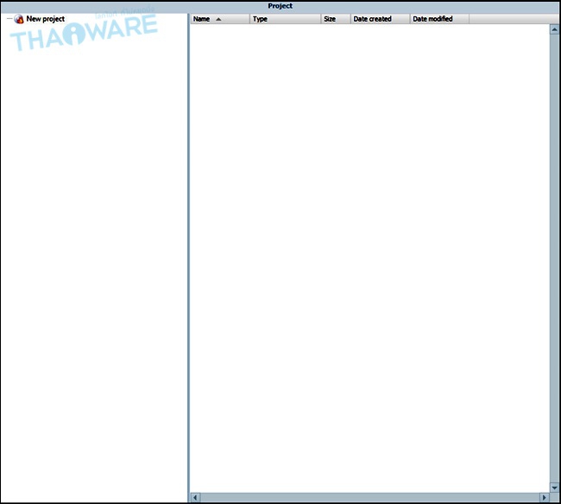Sort files by Date modified column
Screen dimensions: 561x504
coord(439,19)
